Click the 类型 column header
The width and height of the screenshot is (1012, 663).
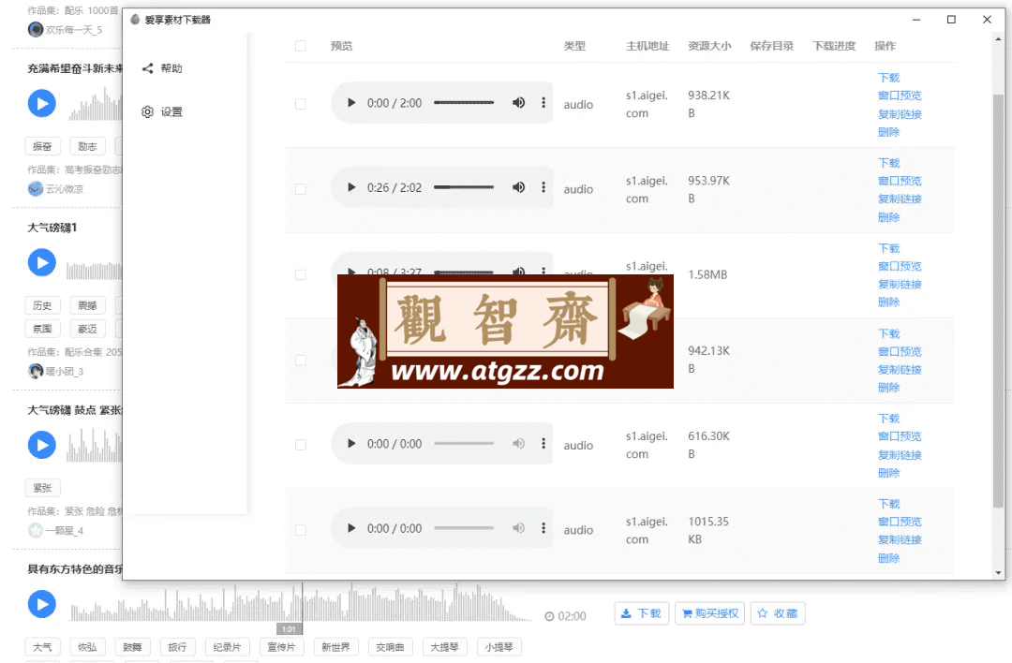(574, 46)
